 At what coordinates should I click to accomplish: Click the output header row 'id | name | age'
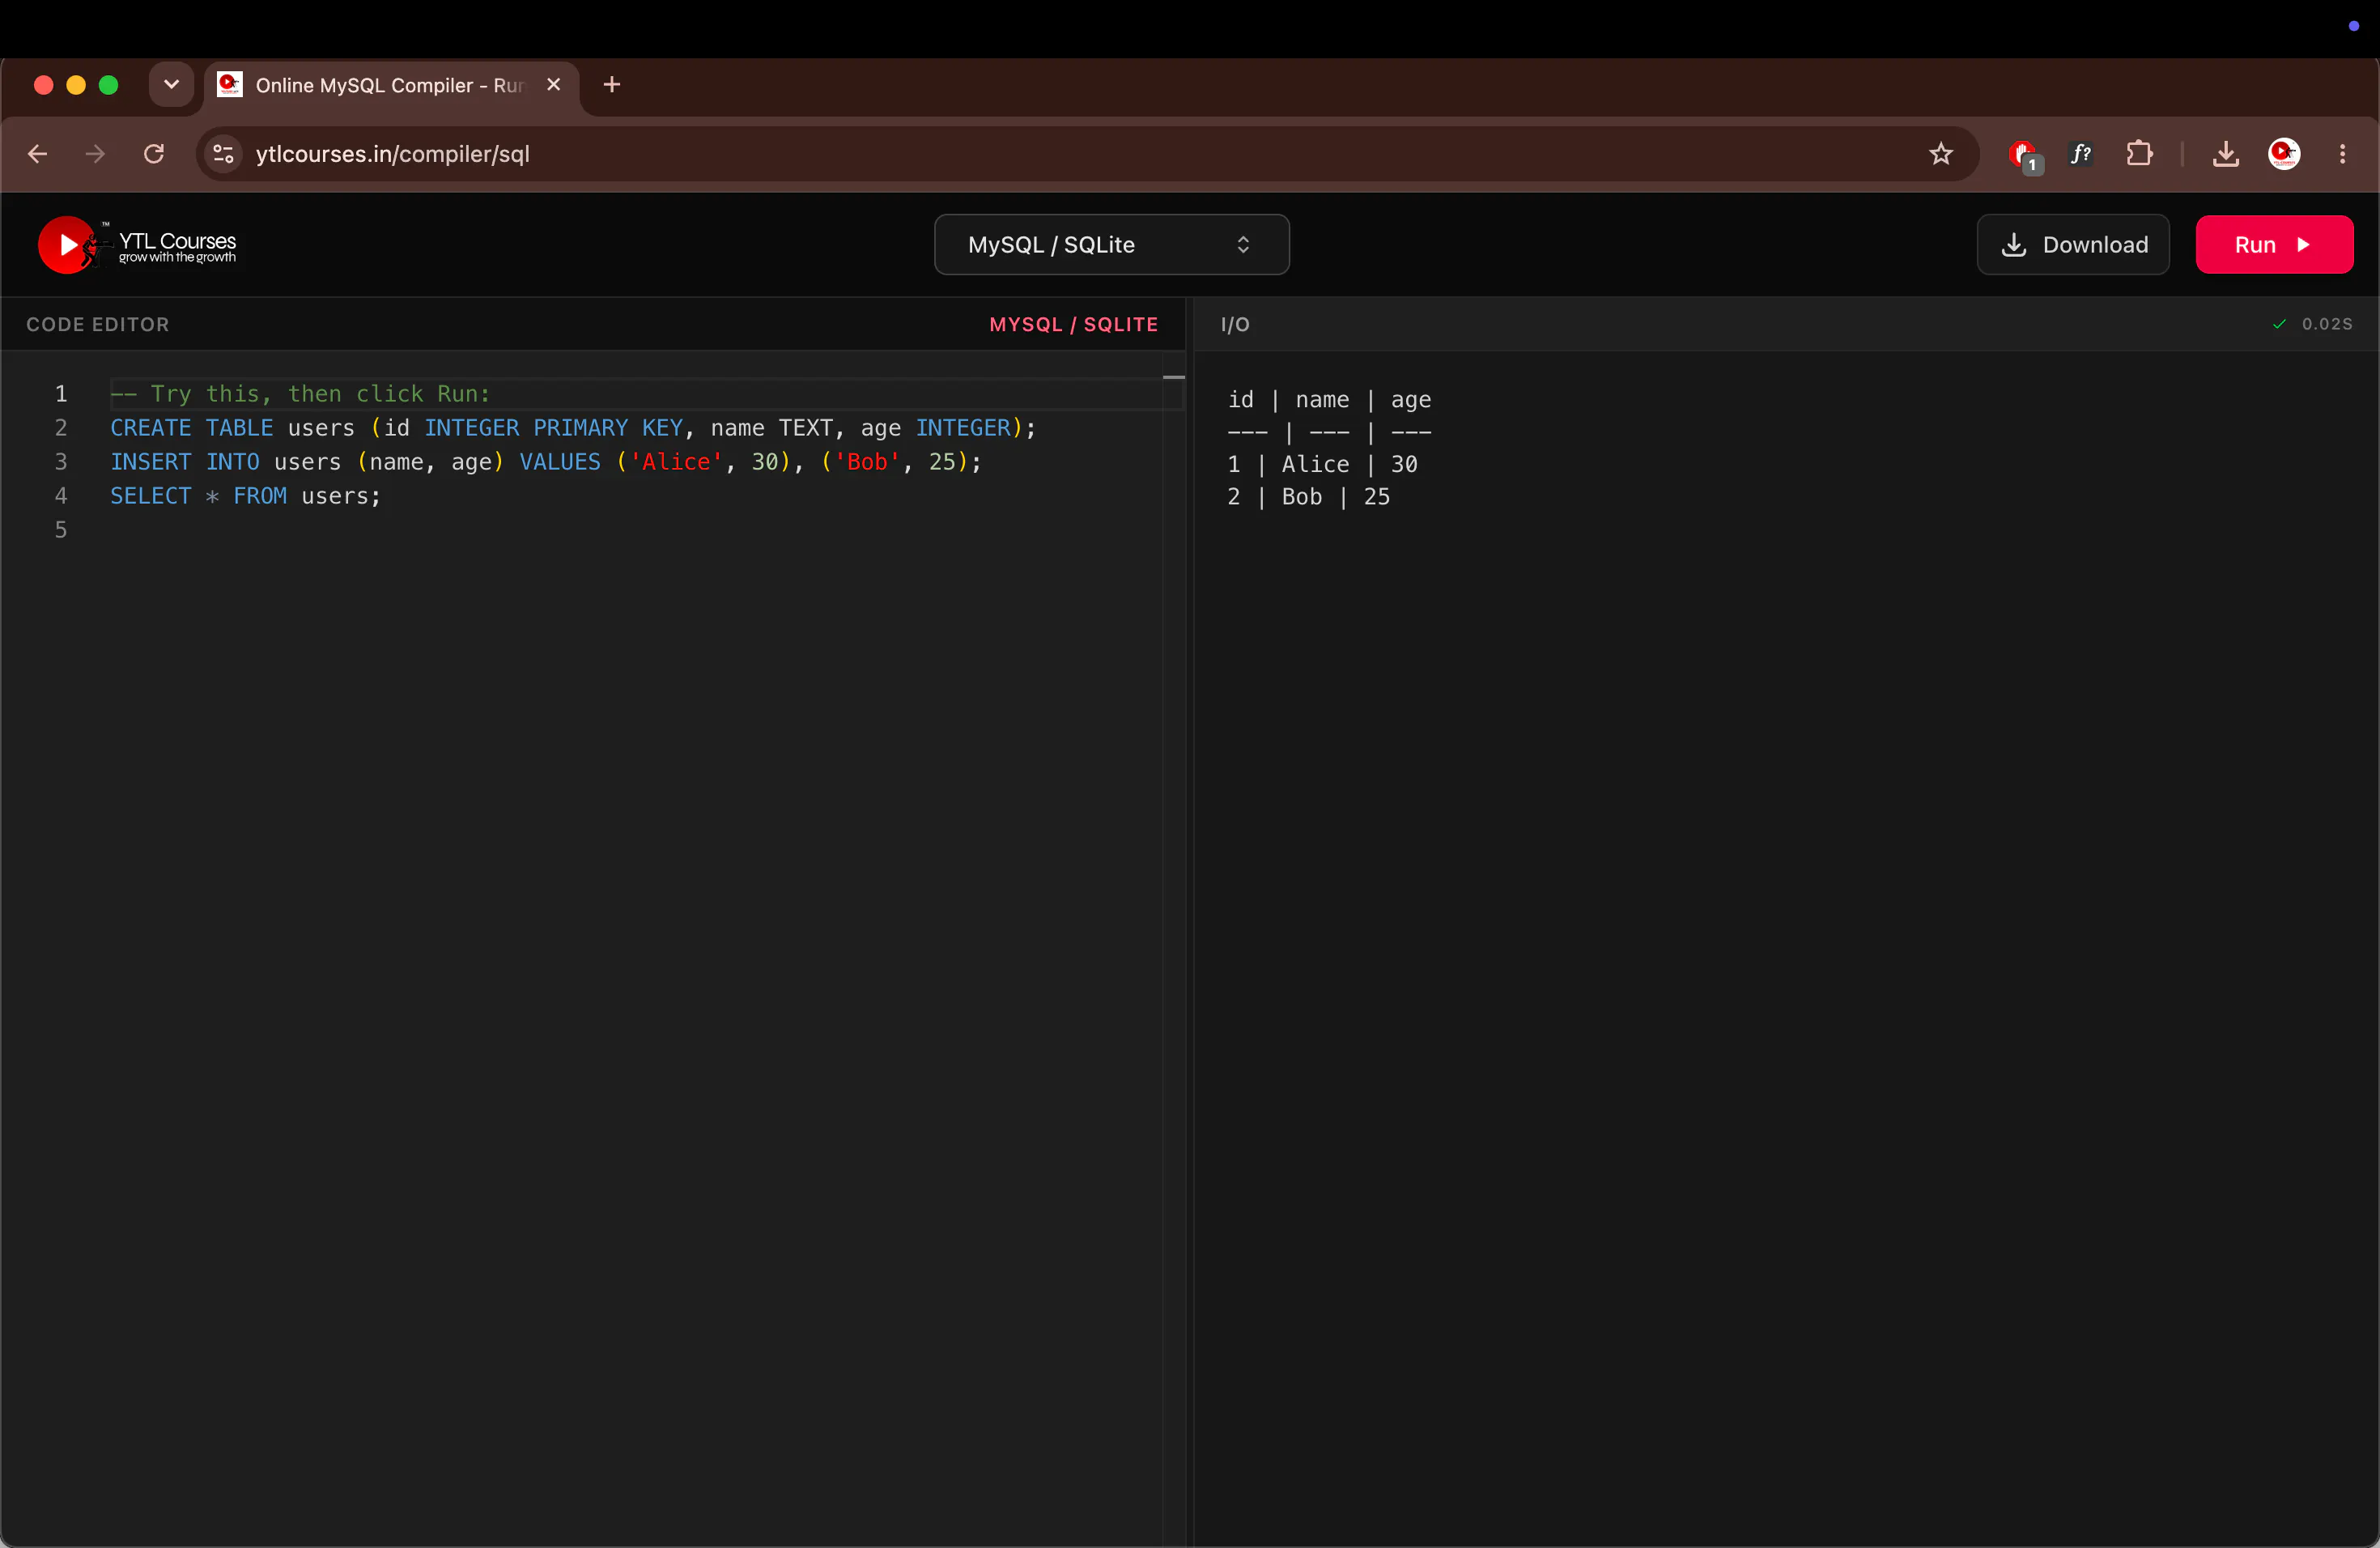(1329, 400)
